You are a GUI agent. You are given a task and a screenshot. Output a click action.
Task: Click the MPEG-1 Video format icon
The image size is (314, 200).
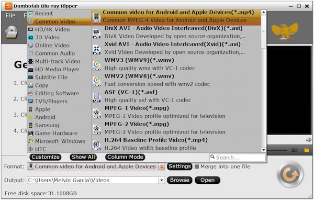click(x=96, y=114)
